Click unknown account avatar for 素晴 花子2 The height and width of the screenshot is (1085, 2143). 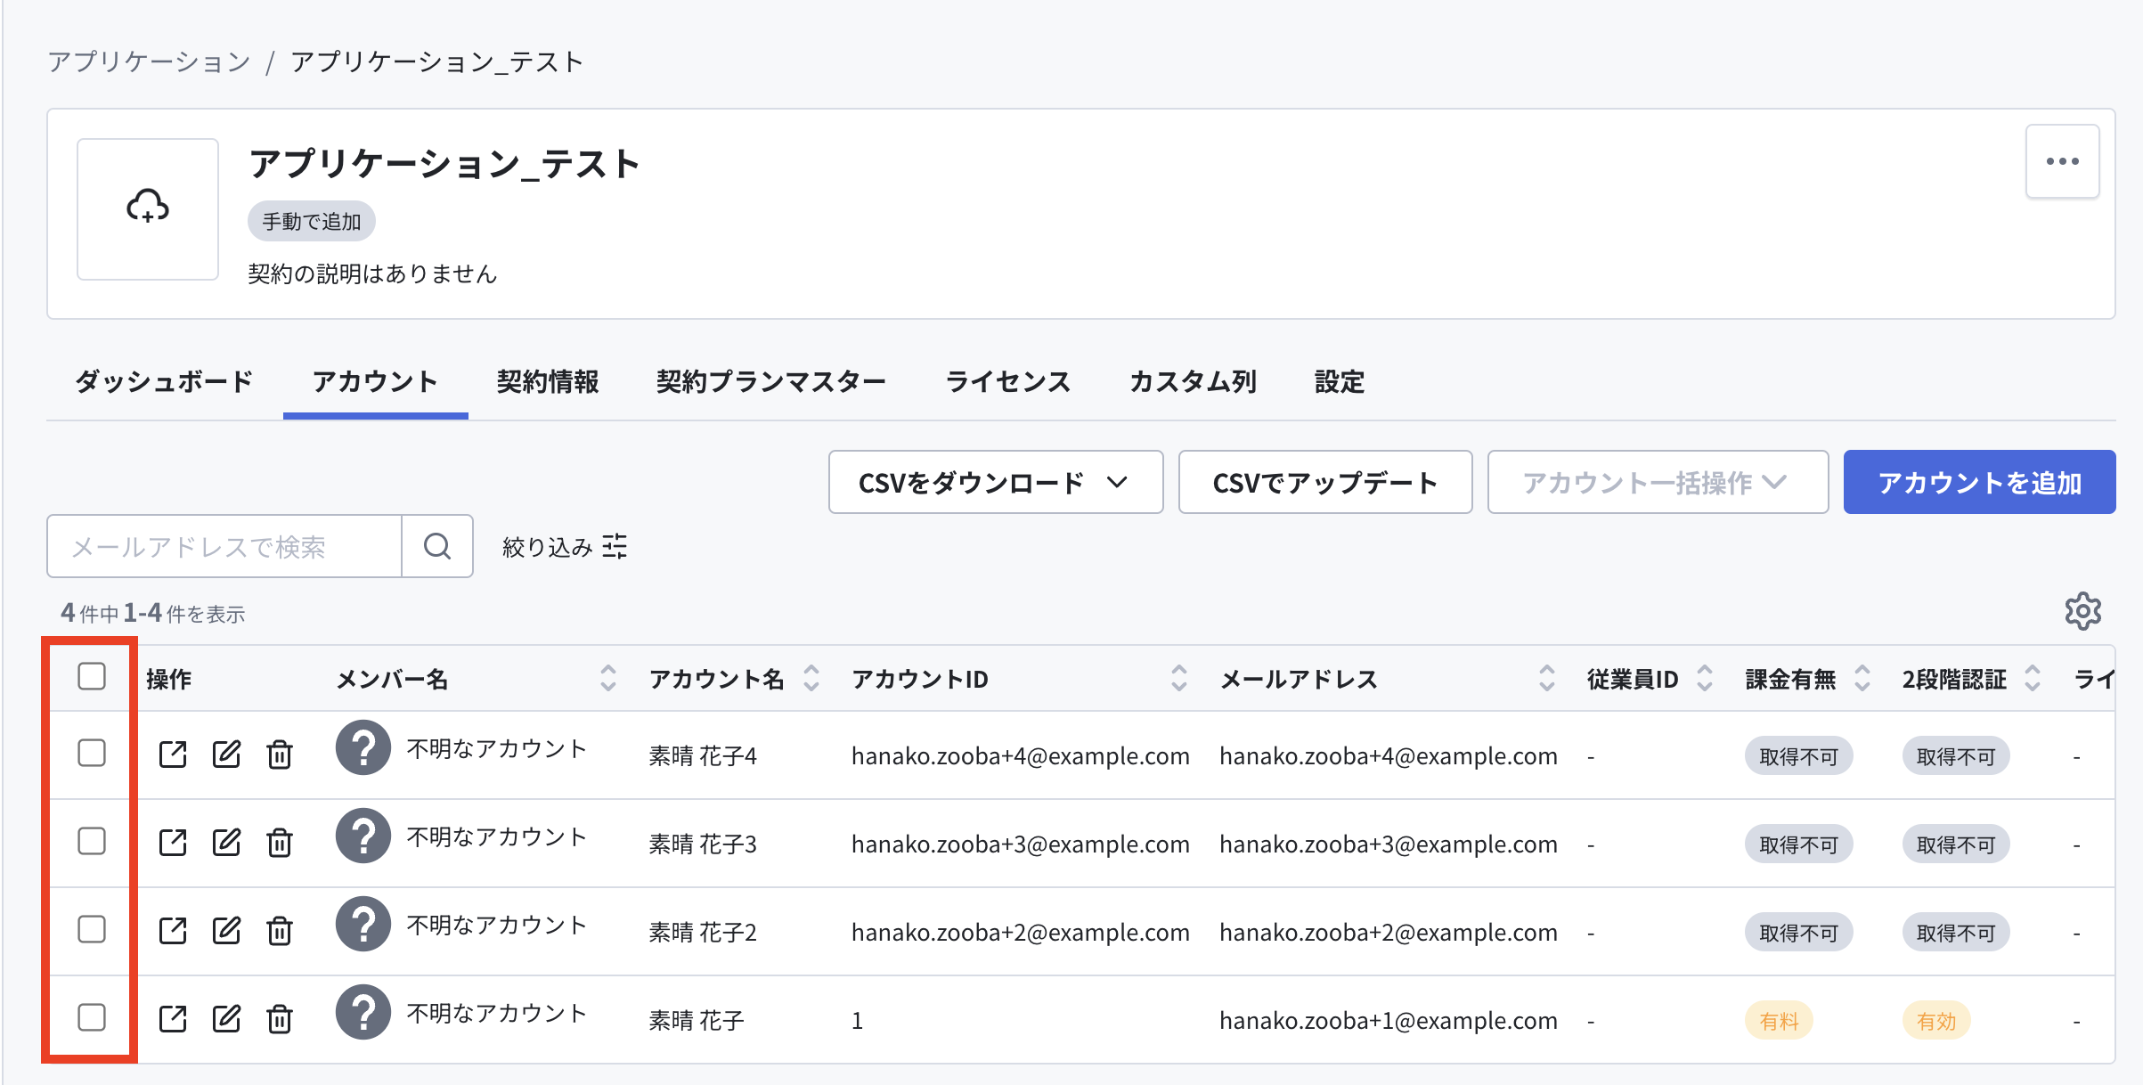click(363, 924)
